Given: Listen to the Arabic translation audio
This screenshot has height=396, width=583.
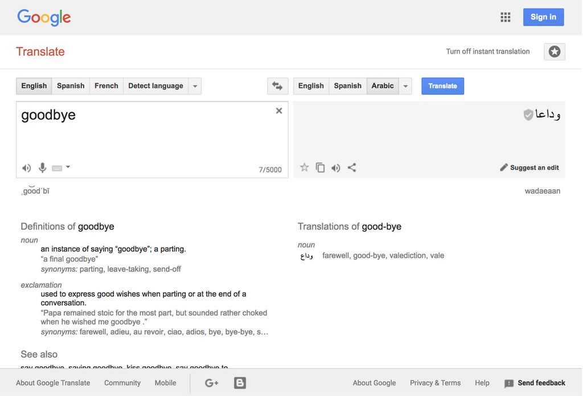Looking at the screenshot, I should coord(335,167).
